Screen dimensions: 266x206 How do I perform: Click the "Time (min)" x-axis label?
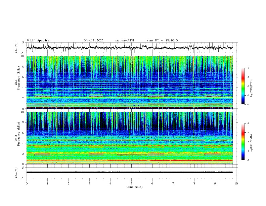pyautogui.click(x=134, y=187)
